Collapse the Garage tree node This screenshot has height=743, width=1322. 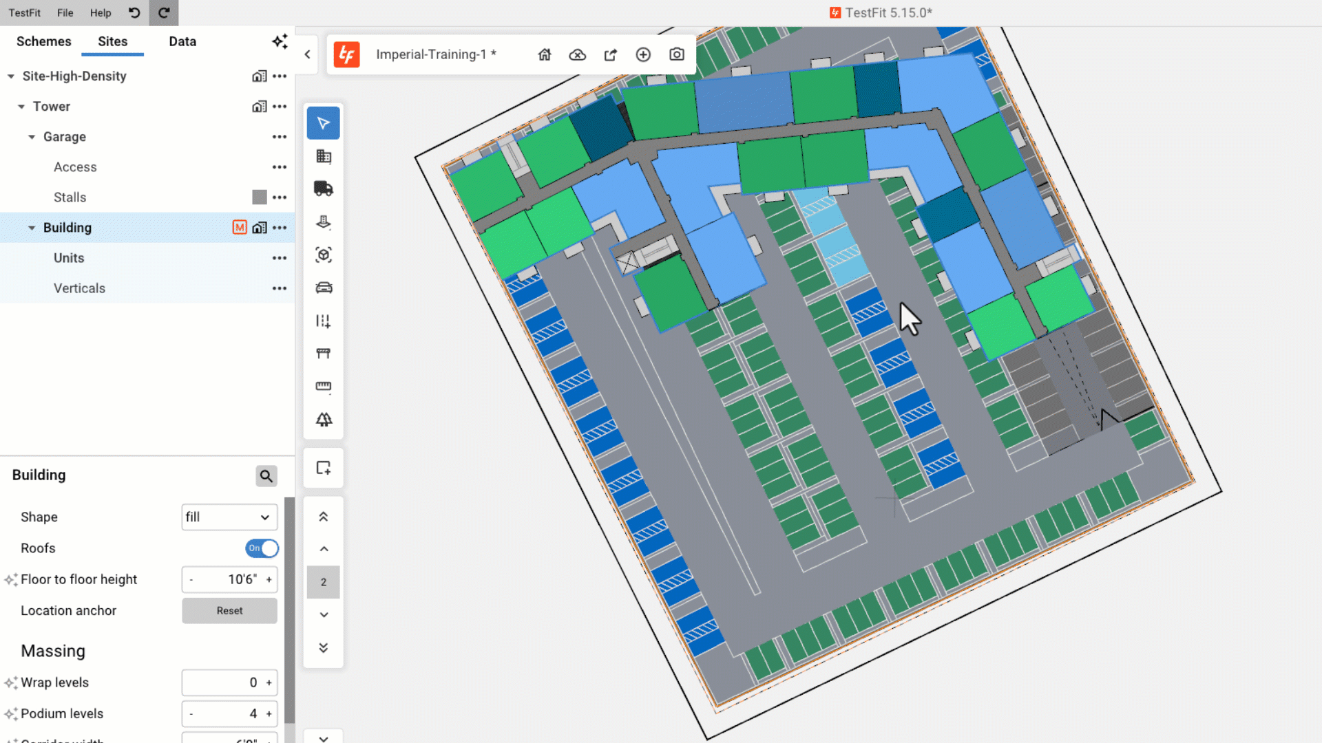tap(32, 137)
